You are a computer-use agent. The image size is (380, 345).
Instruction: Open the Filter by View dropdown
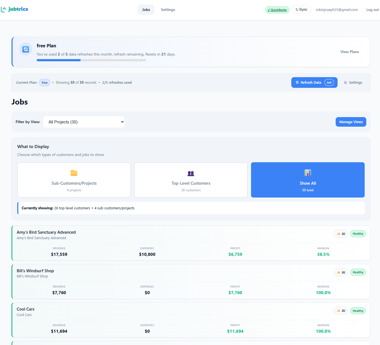tap(84, 122)
